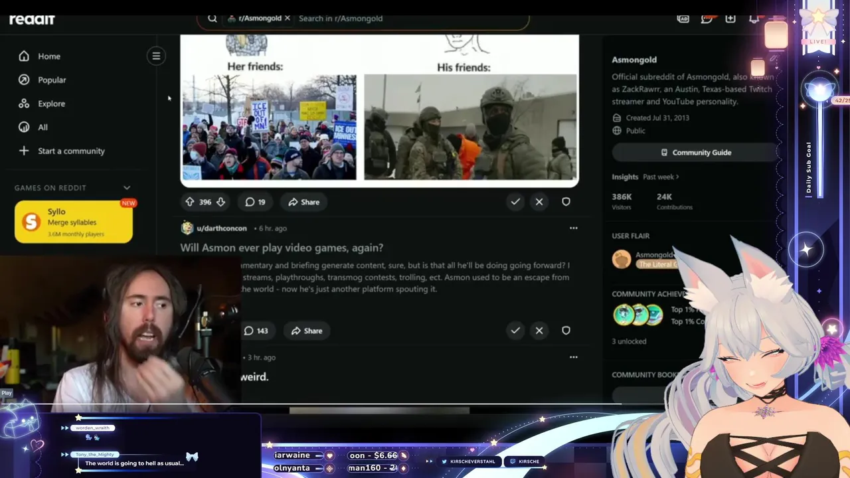Downvote the post with 396 votes

click(220, 202)
